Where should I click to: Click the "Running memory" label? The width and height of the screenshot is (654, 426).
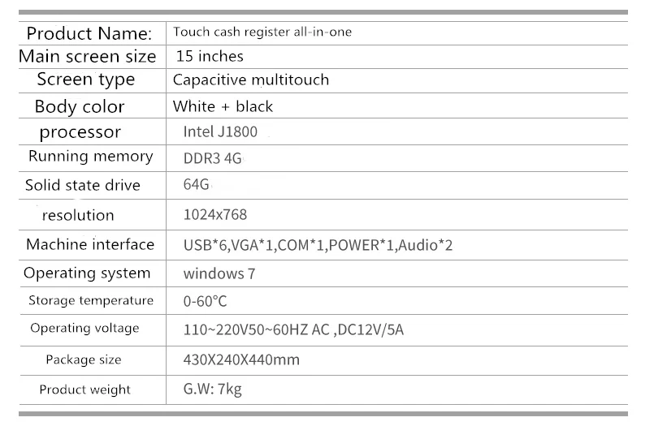click(x=90, y=157)
